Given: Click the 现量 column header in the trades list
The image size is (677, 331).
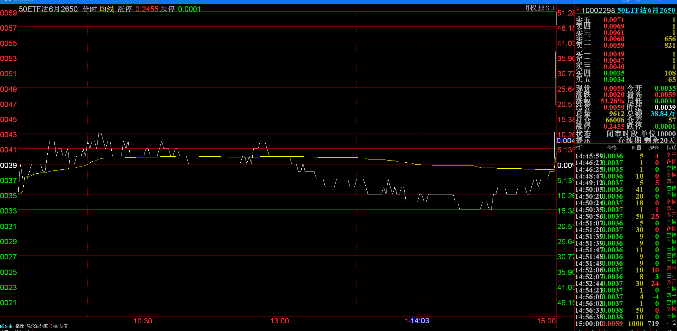Looking at the screenshot, I should tap(636, 148).
